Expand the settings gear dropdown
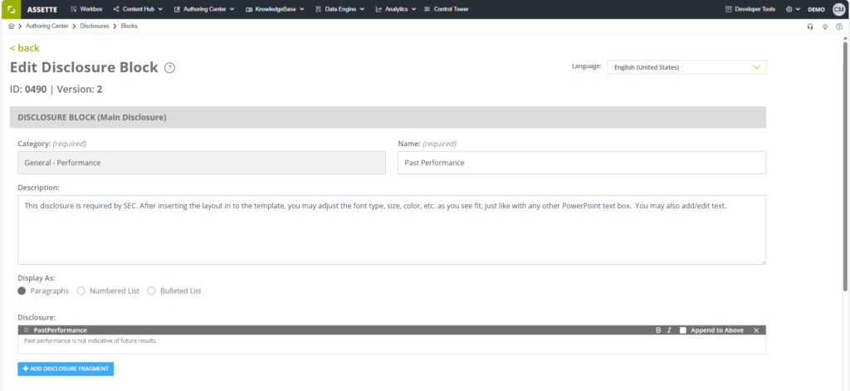 pyautogui.click(x=792, y=9)
